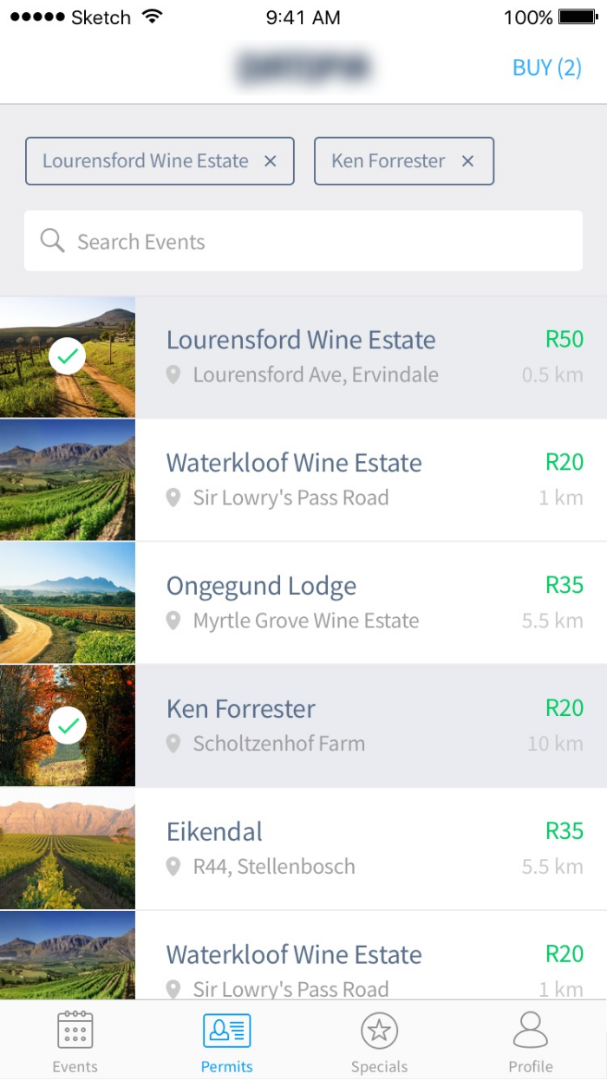This screenshot has height=1080, width=607.
Task: Remove the Lourensford Wine Estate filter tag
Action: click(271, 161)
